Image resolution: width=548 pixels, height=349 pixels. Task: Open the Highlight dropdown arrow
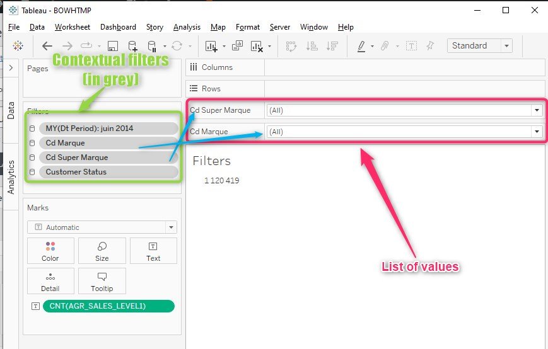(x=372, y=46)
